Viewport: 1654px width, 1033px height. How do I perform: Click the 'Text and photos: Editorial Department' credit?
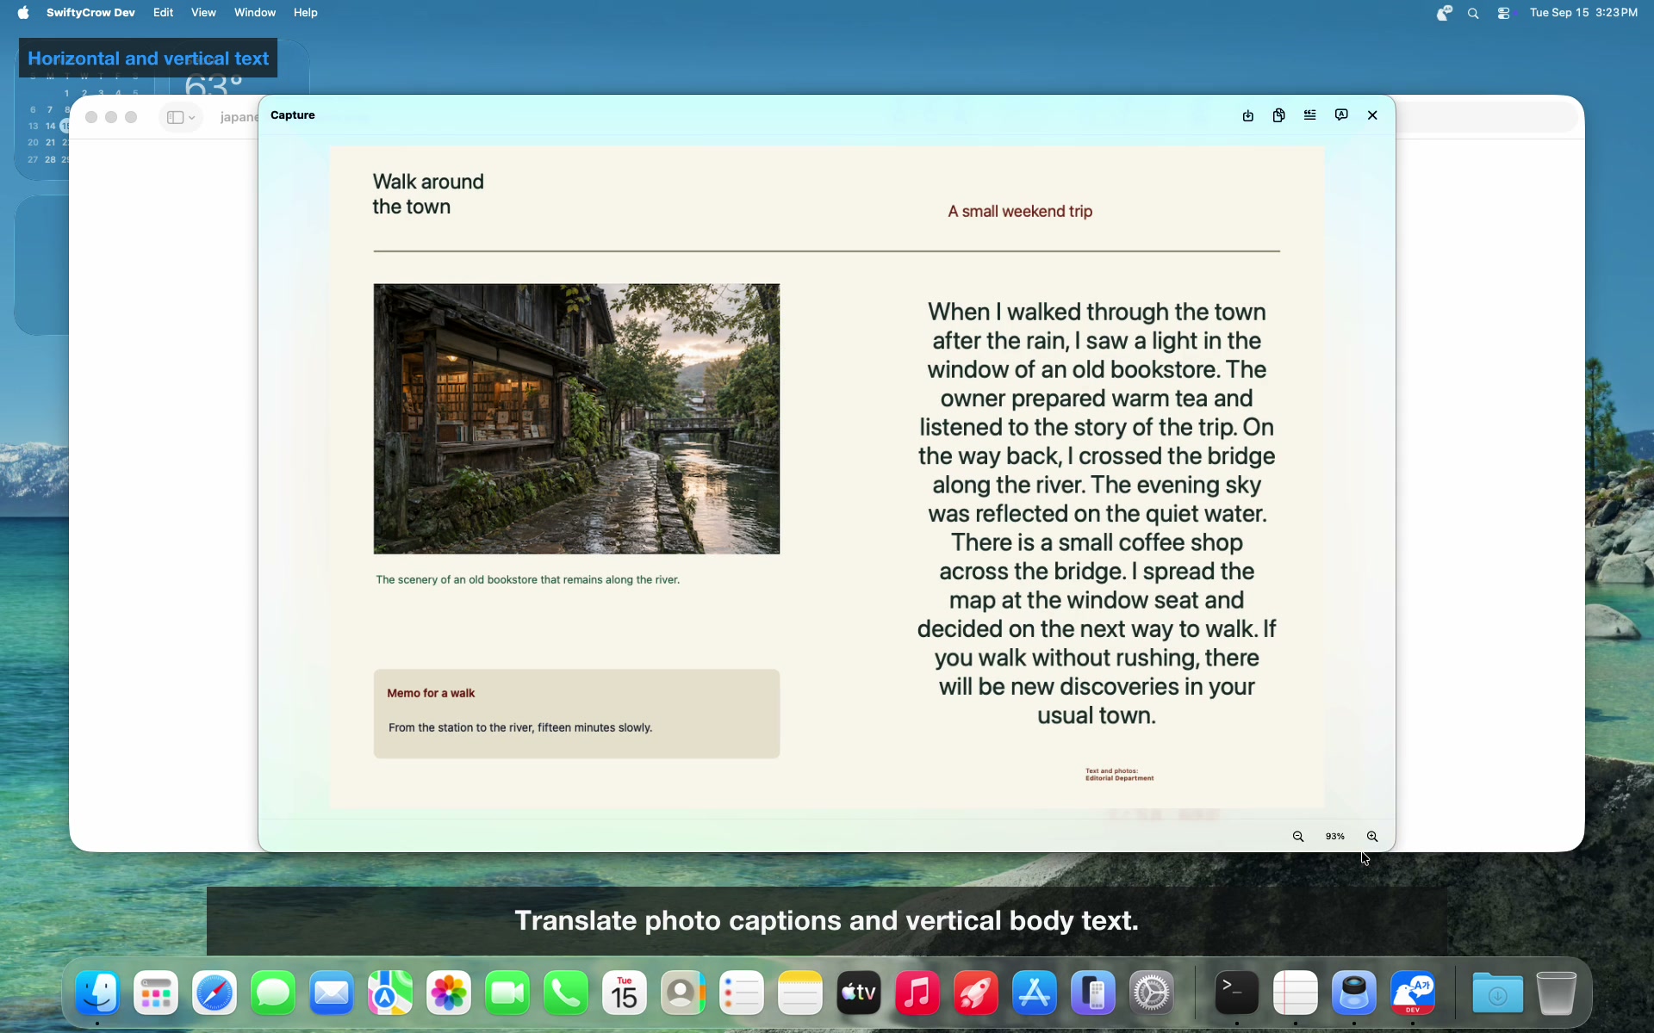[1119, 775]
